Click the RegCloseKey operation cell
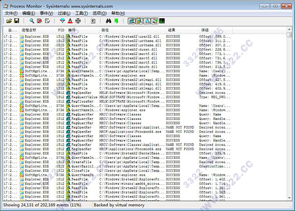 [x=82, y=101]
